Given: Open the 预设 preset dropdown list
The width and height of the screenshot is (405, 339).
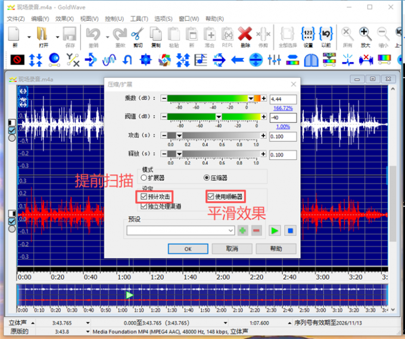Looking at the screenshot, I should pos(230,230).
